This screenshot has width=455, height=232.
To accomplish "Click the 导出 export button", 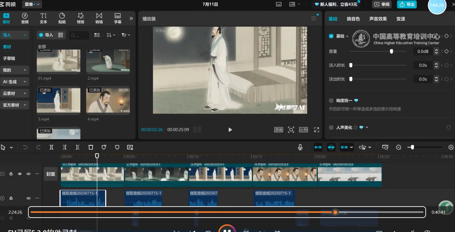I will [407, 4].
